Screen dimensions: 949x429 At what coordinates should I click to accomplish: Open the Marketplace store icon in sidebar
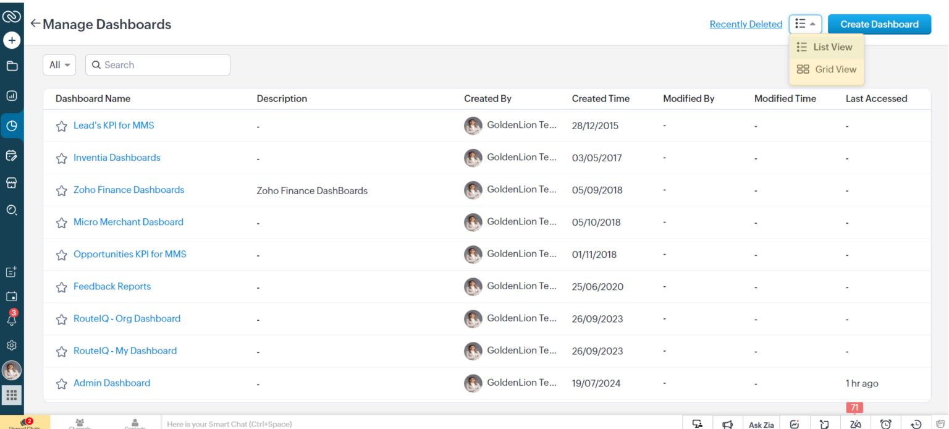coord(11,182)
